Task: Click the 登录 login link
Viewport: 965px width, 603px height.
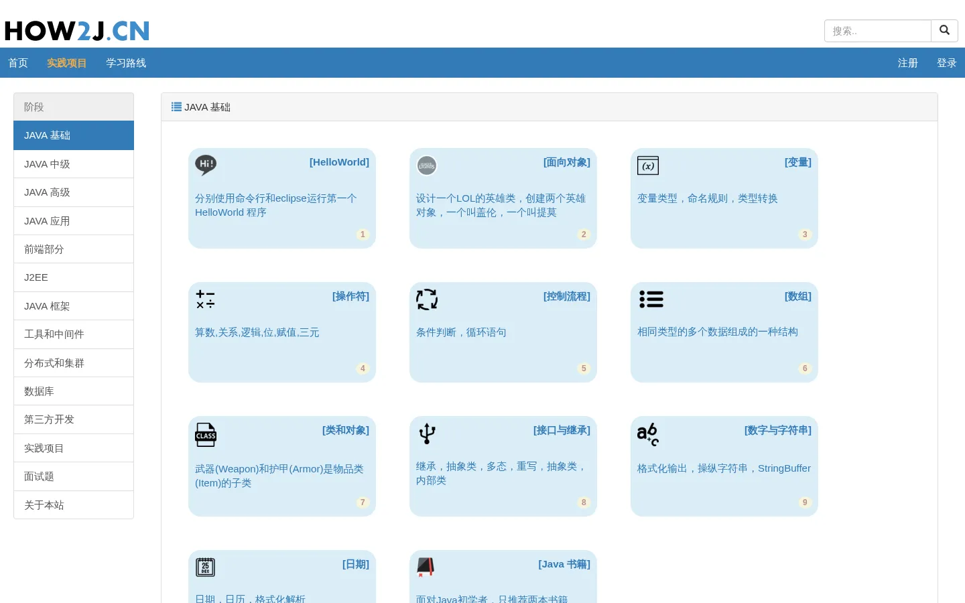Action: (947, 63)
